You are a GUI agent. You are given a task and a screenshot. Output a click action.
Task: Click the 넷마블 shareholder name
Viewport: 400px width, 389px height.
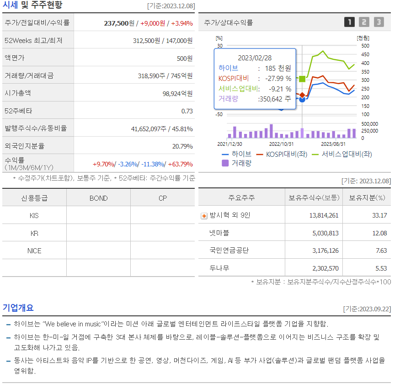point(219,233)
